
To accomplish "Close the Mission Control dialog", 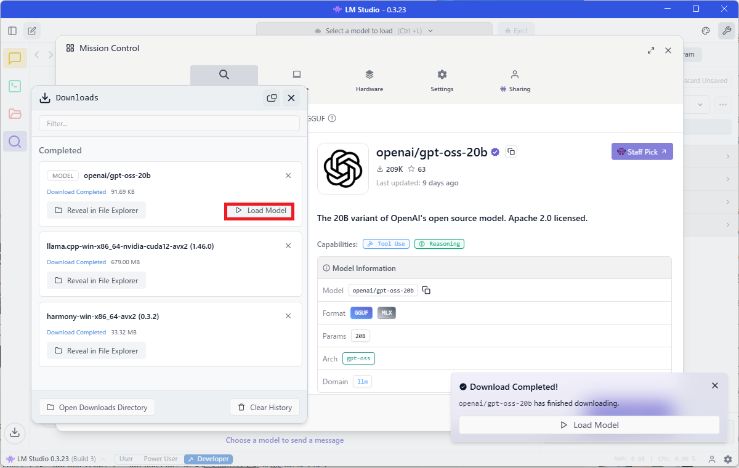I will pos(668,50).
